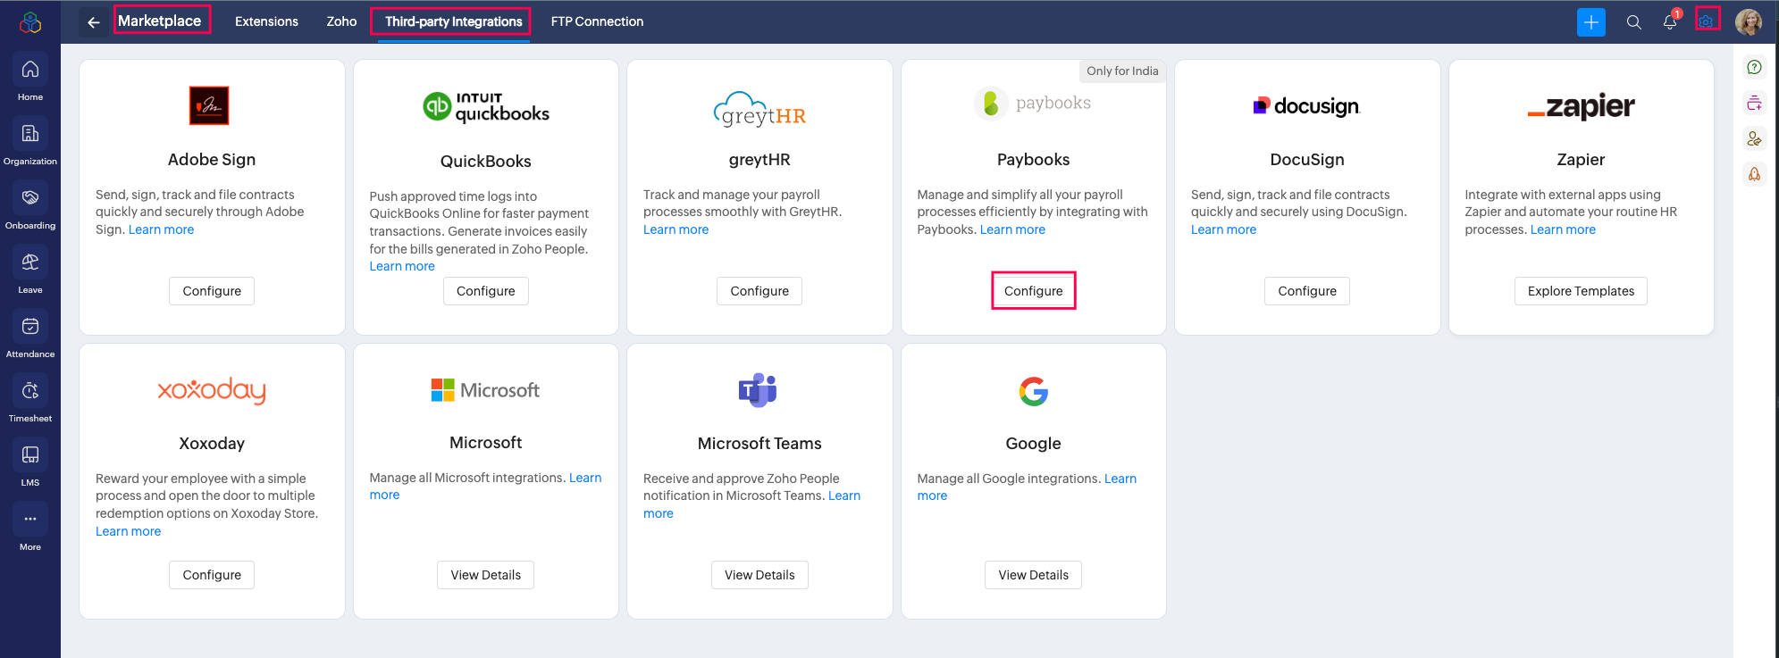This screenshot has height=658, width=1779.
Task: Open the settings gear icon
Action: tap(1707, 21)
